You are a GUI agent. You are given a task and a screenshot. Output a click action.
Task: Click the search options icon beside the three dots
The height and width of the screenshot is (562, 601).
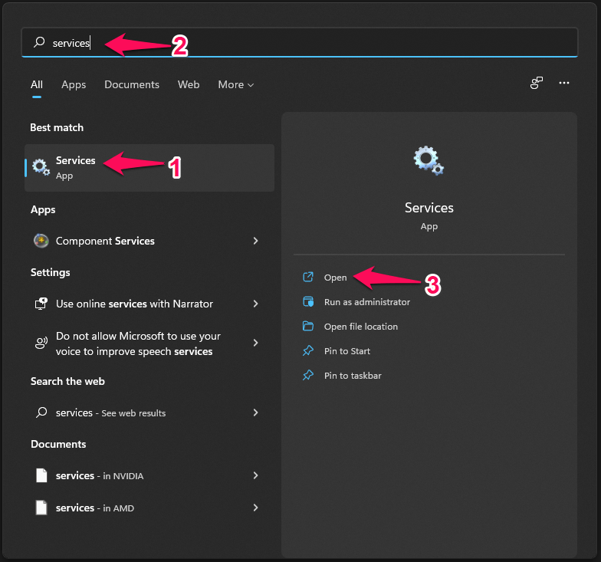537,84
